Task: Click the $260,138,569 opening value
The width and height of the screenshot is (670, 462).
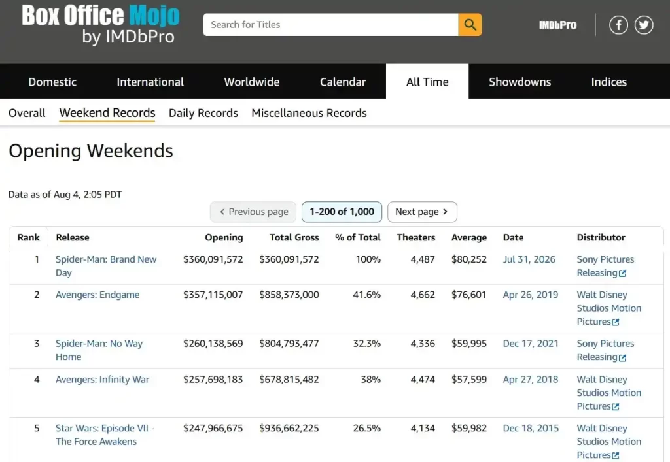Action: (x=213, y=344)
